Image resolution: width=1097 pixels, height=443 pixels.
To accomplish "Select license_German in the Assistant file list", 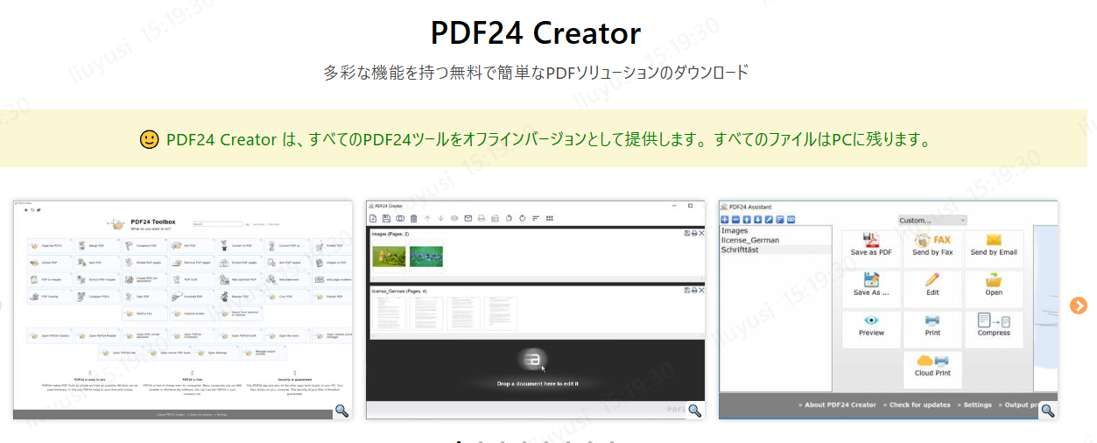I will (x=750, y=240).
